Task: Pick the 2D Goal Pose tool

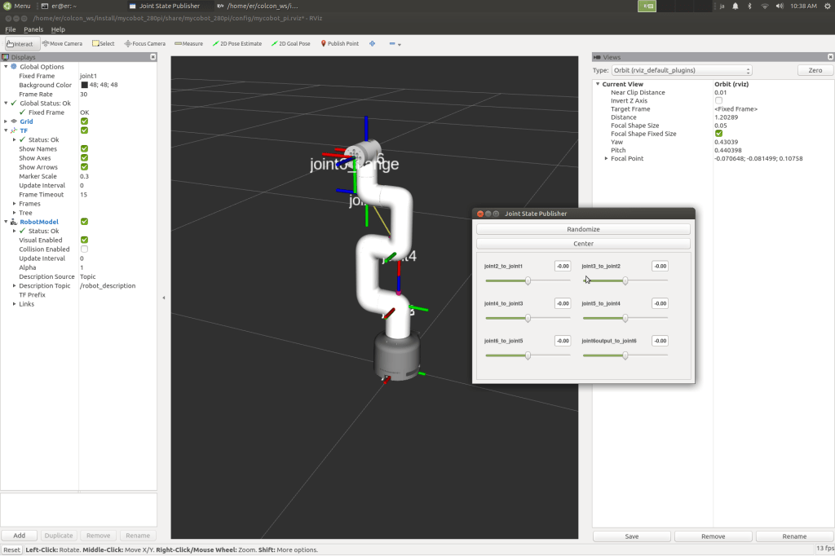Action: pos(290,44)
